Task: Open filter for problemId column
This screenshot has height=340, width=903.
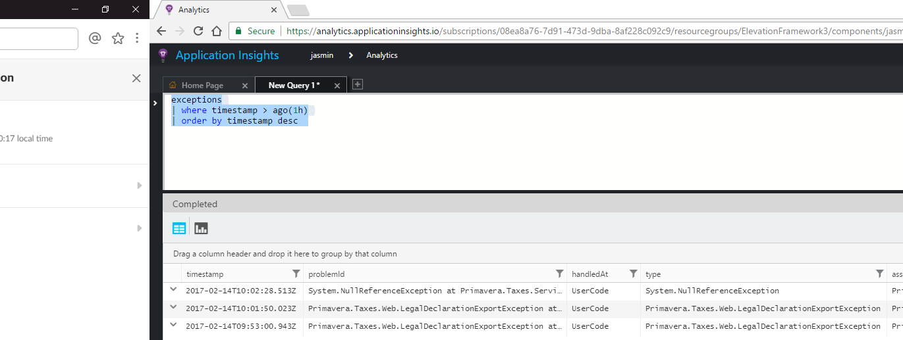Action: coord(559,273)
